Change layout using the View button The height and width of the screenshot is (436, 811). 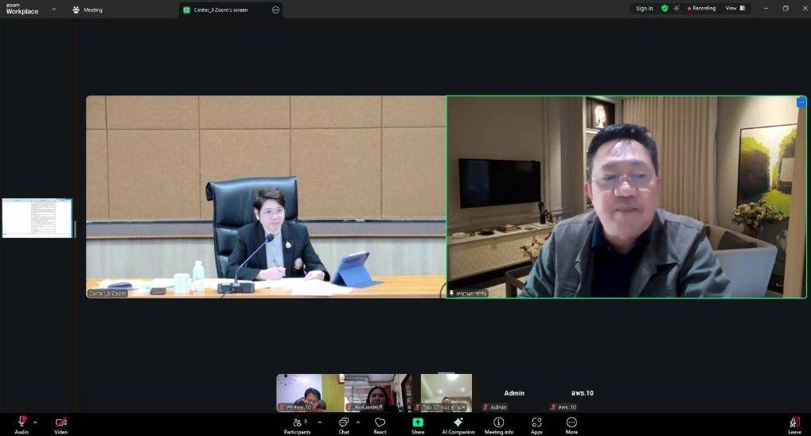click(x=735, y=8)
